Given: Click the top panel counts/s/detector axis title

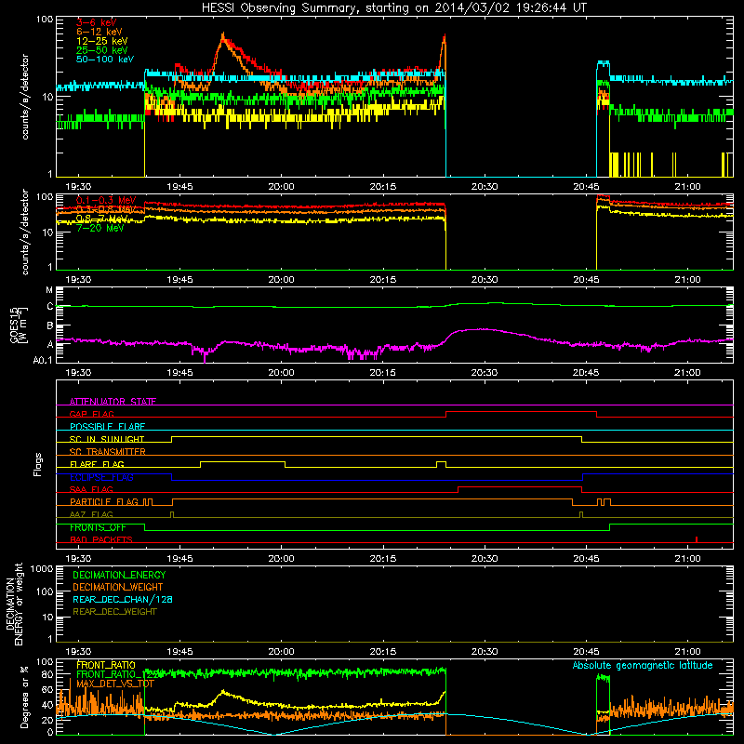Looking at the screenshot, I should pyautogui.click(x=25, y=97).
